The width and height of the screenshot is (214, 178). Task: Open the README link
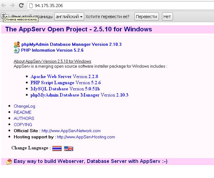23,112
